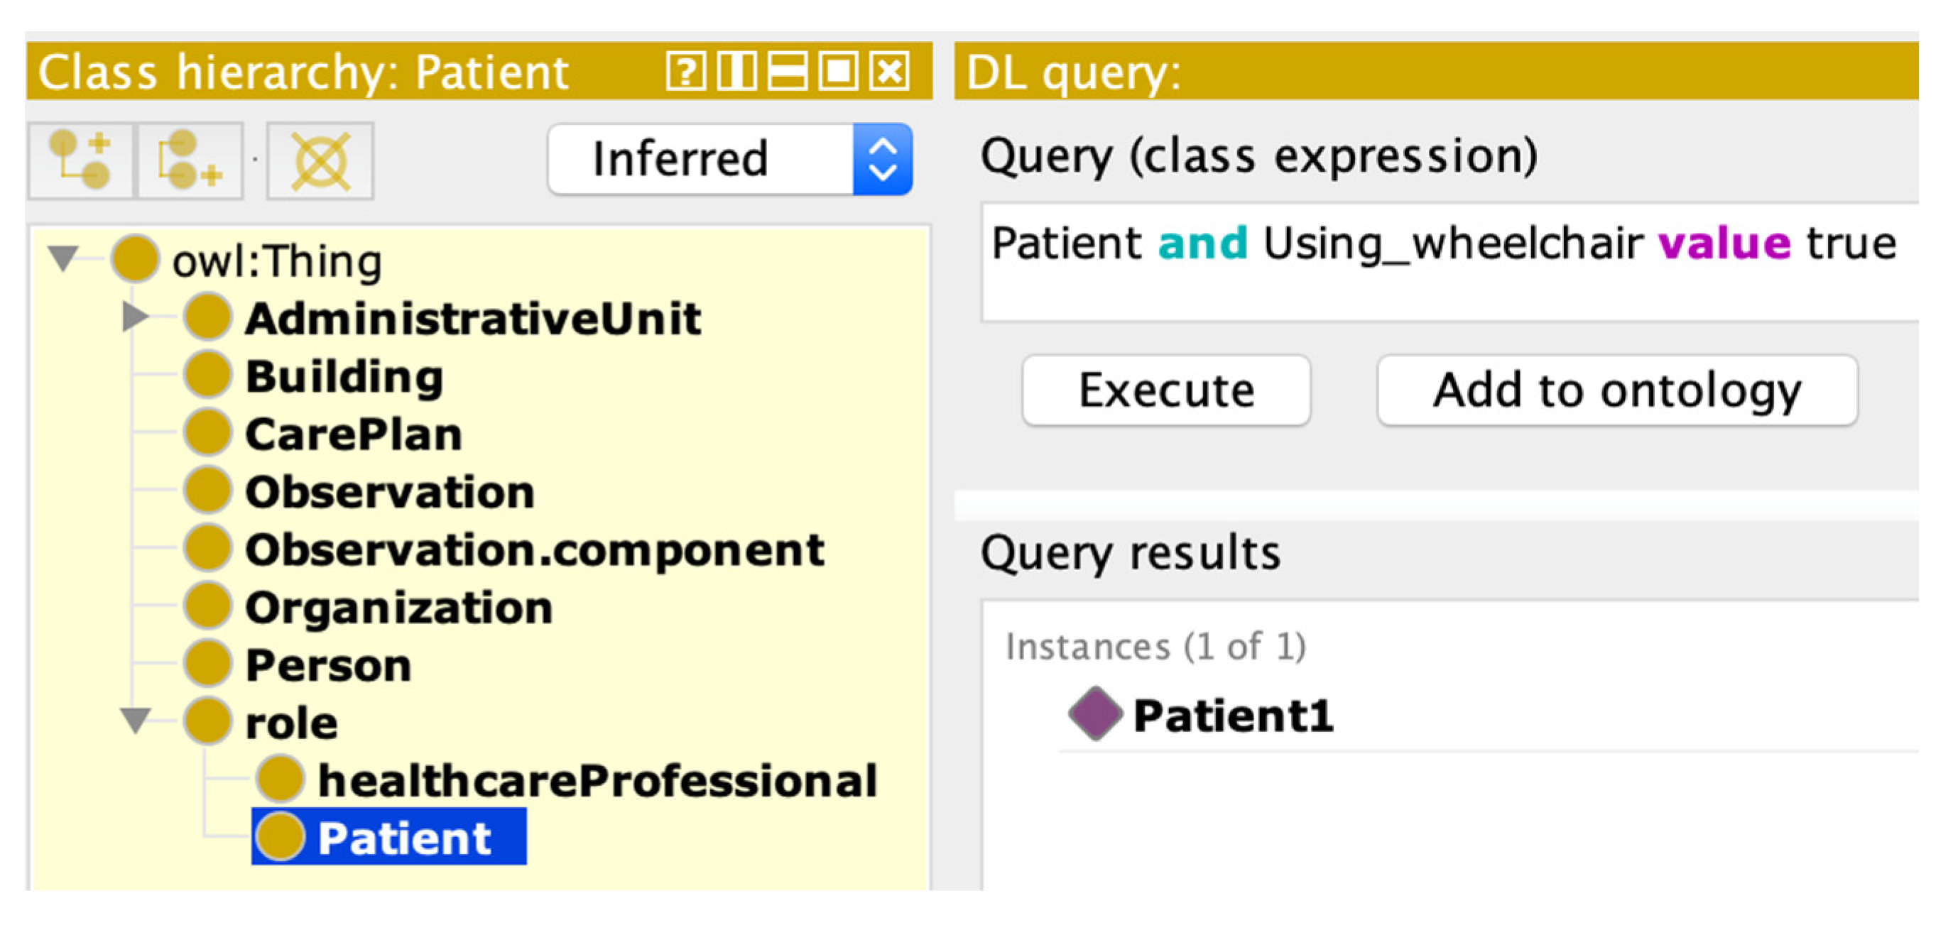This screenshot has width=1953, height=930.
Task: Collapse the role class node
Action: tap(135, 720)
